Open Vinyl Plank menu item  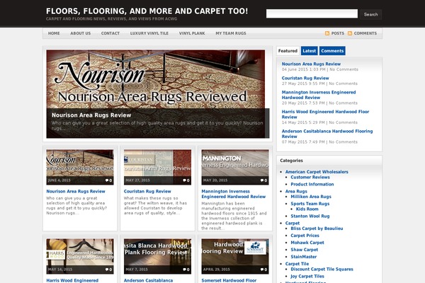tap(192, 33)
